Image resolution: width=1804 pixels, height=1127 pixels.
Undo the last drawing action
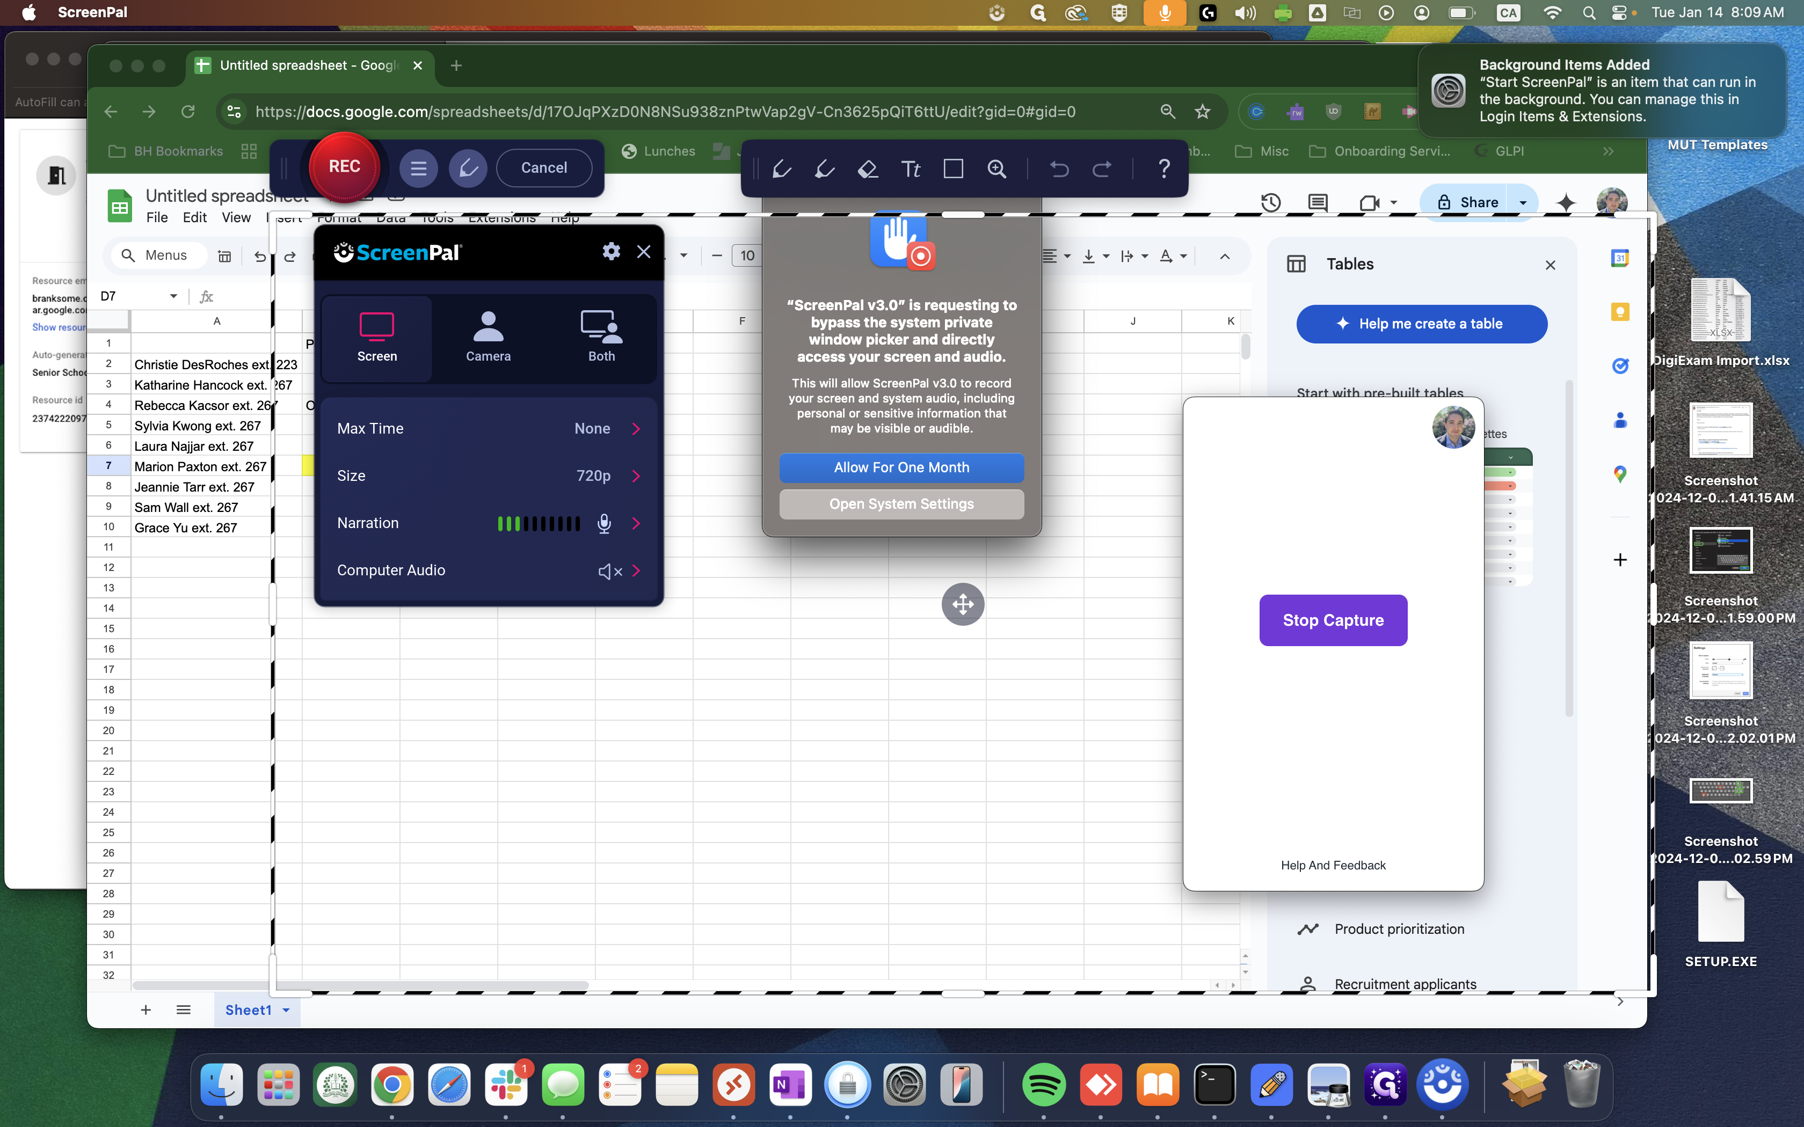click(x=1059, y=169)
